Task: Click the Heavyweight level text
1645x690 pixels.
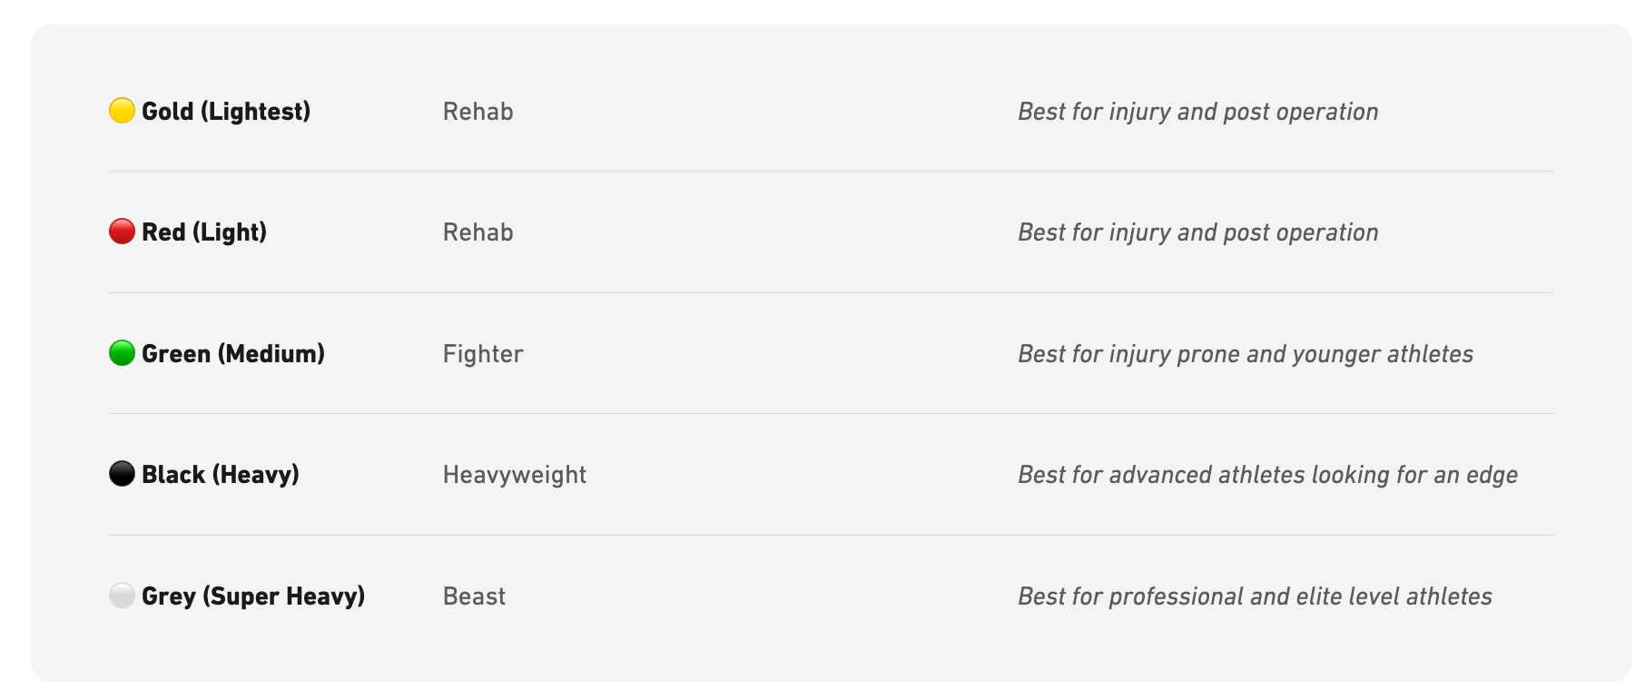Action: point(515,474)
